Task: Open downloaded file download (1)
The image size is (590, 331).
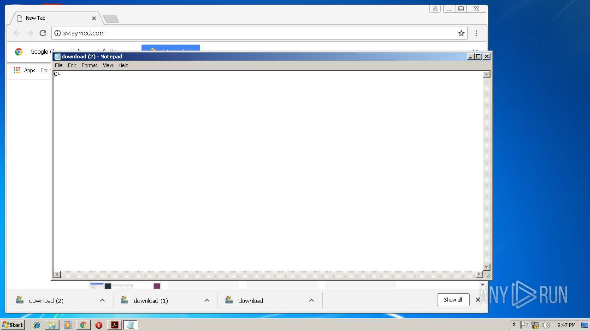Action: 151,301
